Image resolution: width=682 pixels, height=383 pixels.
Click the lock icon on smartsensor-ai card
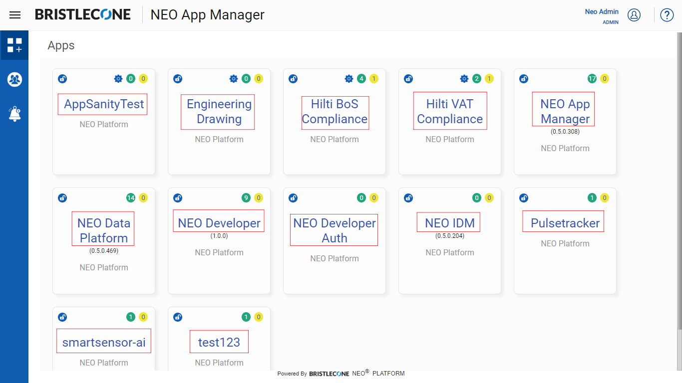[62, 317]
